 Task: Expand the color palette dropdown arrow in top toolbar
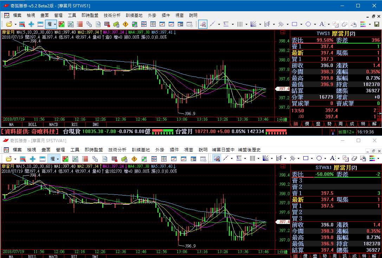tap(370, 24)
